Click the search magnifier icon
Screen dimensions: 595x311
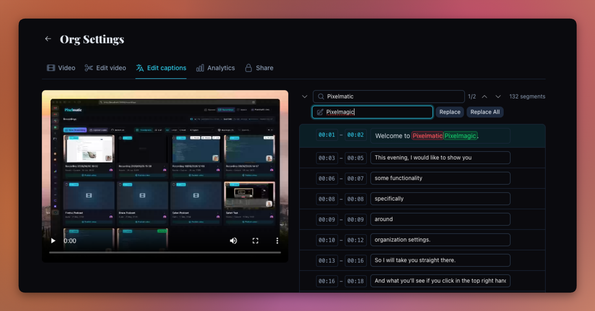(x=321, y=97)
